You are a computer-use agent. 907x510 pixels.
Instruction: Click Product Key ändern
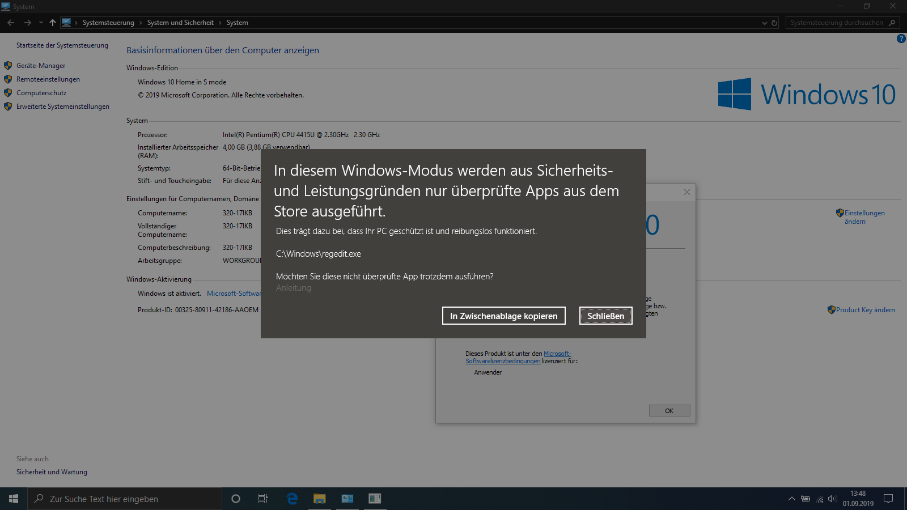pyautogui.click(x=864, y=310)
